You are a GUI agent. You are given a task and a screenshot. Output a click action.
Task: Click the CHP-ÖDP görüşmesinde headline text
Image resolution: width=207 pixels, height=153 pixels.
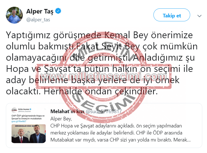[x=28, y=117]
